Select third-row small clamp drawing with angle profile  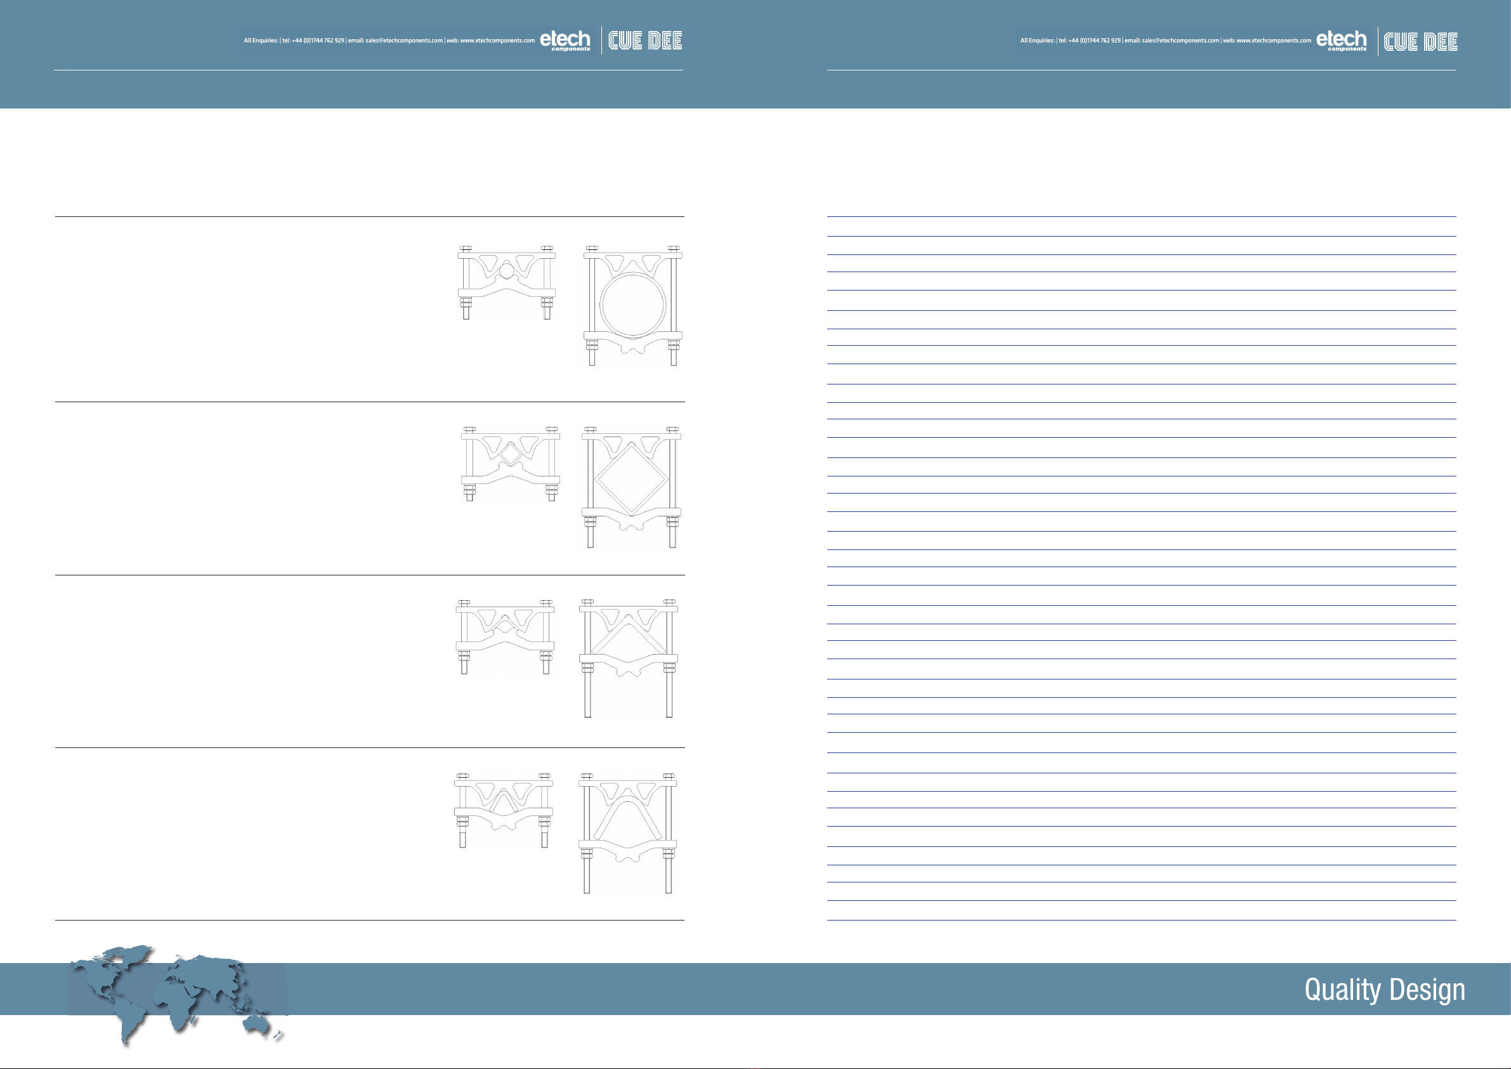click(505, 636)
